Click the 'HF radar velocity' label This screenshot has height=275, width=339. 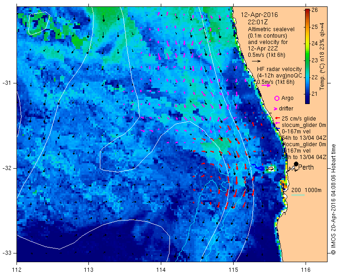279,69
